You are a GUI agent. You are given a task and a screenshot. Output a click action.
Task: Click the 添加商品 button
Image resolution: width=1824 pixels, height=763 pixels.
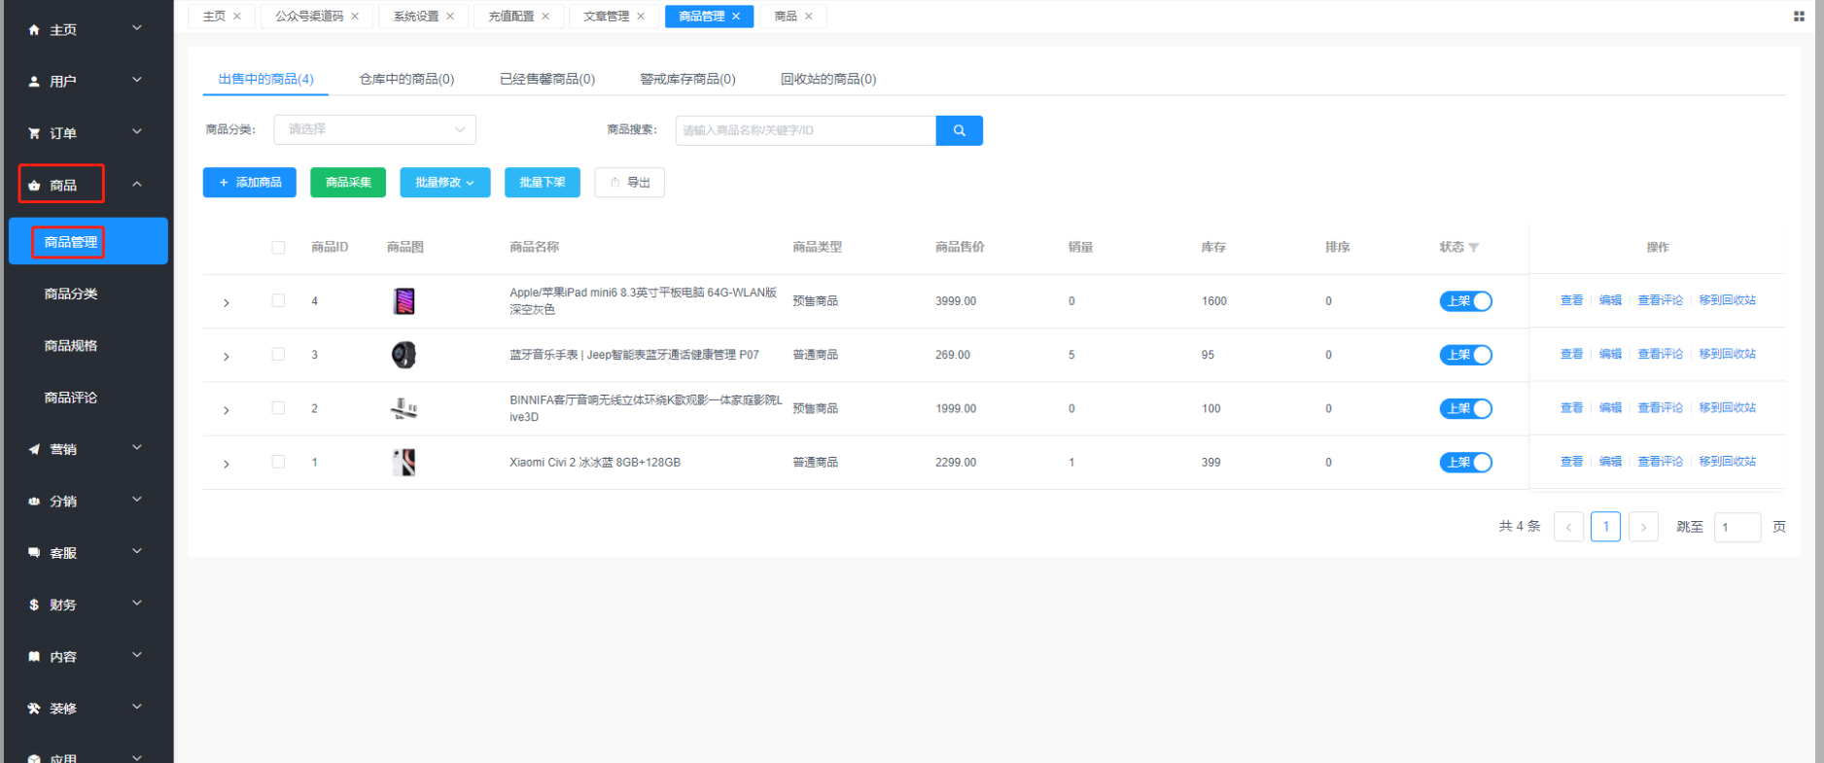pos(249,183)
